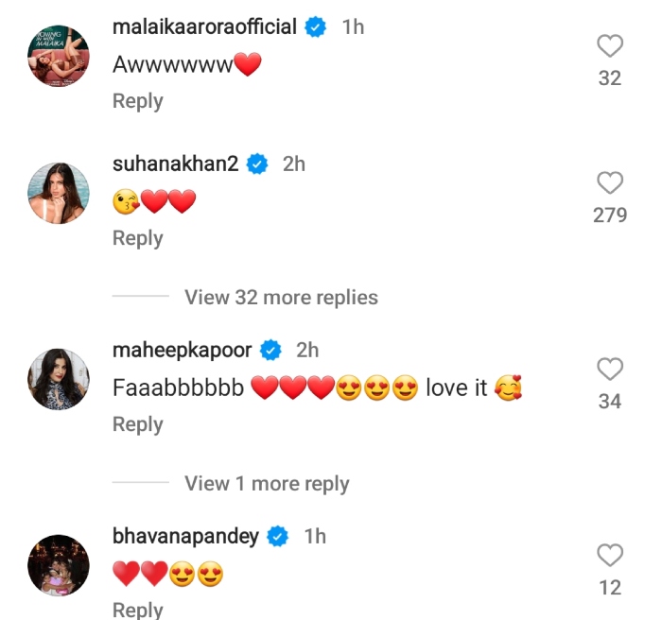This screenshot has width=662, height=620.
Task: Reply to maheepkapoor's comment
Action: [138, 424]
